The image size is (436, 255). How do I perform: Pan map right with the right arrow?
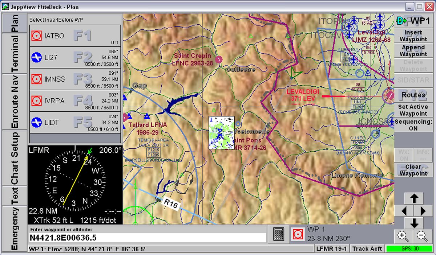[423, 211]
